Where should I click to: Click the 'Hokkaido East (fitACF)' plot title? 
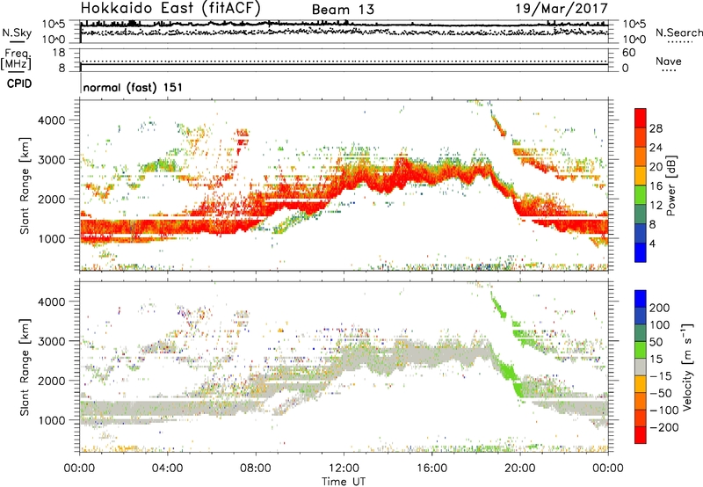tap(170, 9)
